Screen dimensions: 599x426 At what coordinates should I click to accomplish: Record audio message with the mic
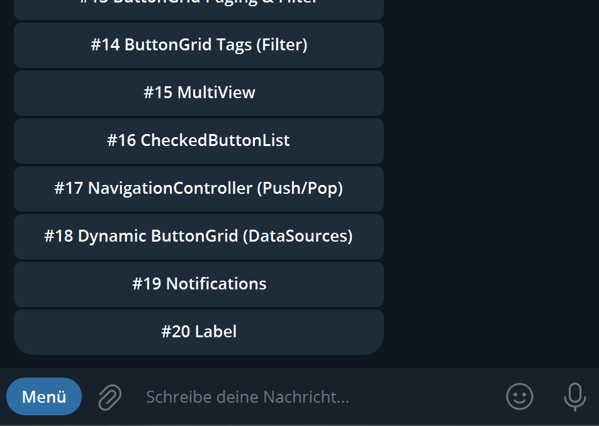tap(574, 396)
